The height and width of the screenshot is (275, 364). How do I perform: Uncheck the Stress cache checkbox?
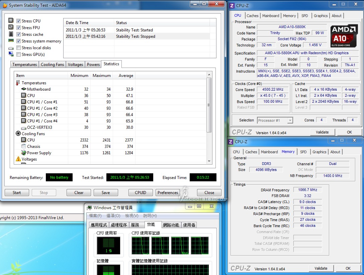tap(19, 34)
